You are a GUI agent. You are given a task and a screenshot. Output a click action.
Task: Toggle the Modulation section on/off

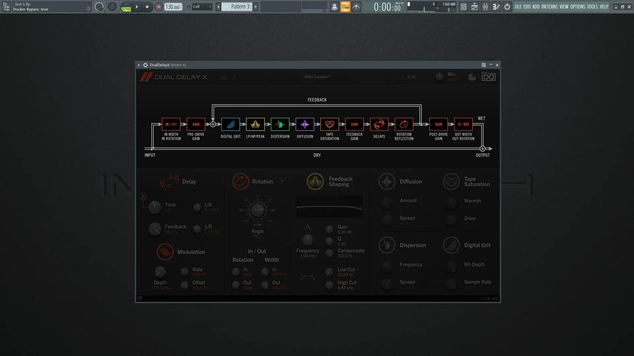(x=165, y=252)
